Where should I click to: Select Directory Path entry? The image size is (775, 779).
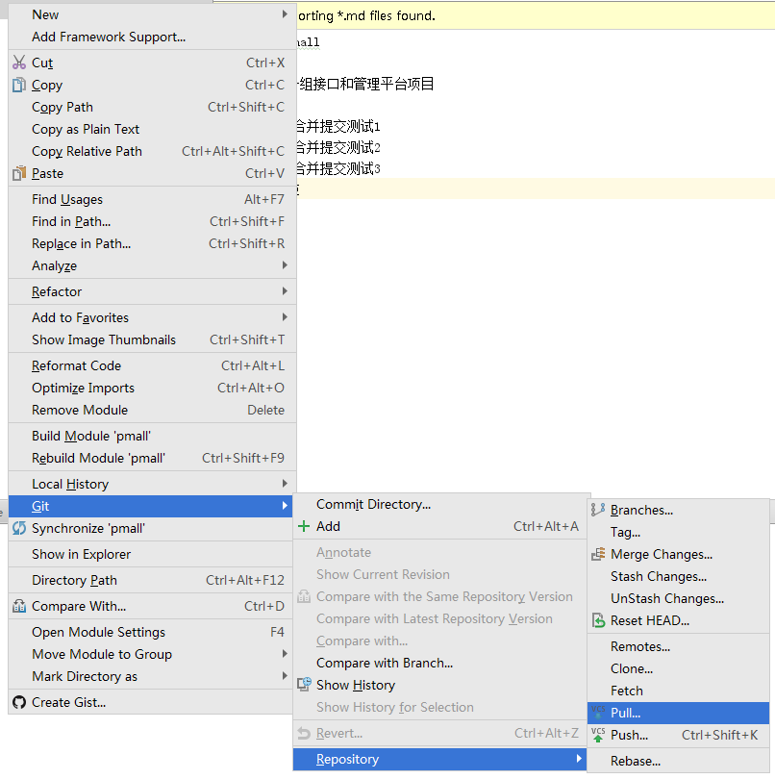(x=151, y=580)
